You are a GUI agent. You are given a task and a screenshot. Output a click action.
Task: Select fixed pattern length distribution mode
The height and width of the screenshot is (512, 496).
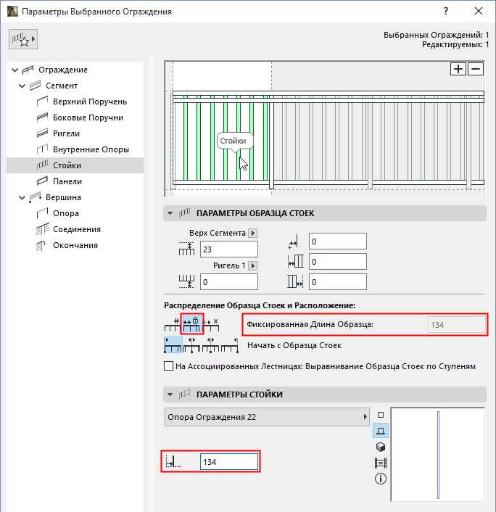[x=192, y=324]
